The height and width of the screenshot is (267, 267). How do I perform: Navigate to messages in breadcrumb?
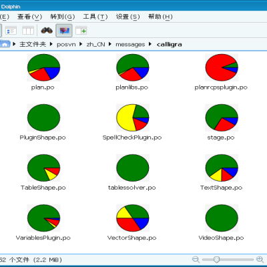click(x=130, y=45)
